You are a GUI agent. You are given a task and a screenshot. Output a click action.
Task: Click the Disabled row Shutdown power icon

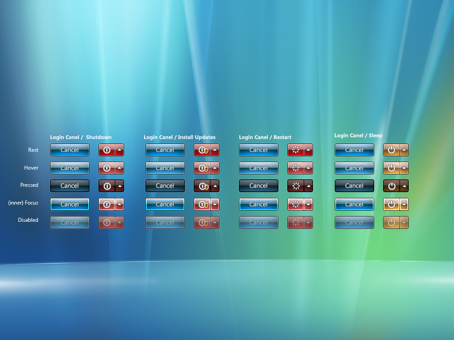107,223
